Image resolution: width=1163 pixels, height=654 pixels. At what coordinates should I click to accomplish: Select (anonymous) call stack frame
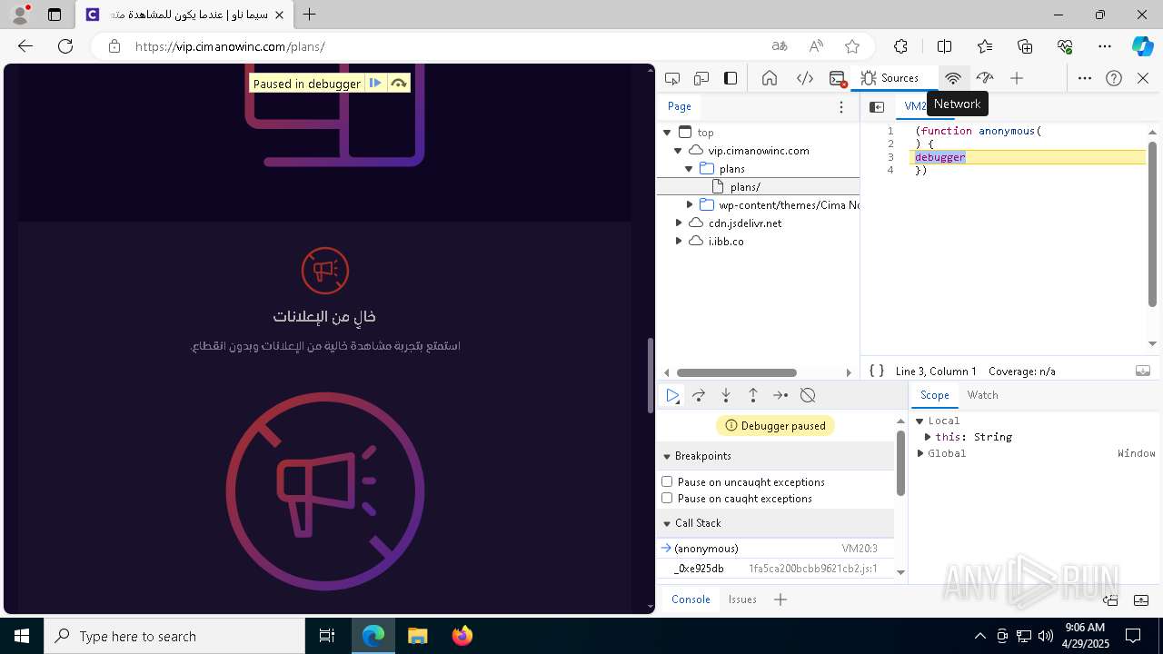[775, 549]
